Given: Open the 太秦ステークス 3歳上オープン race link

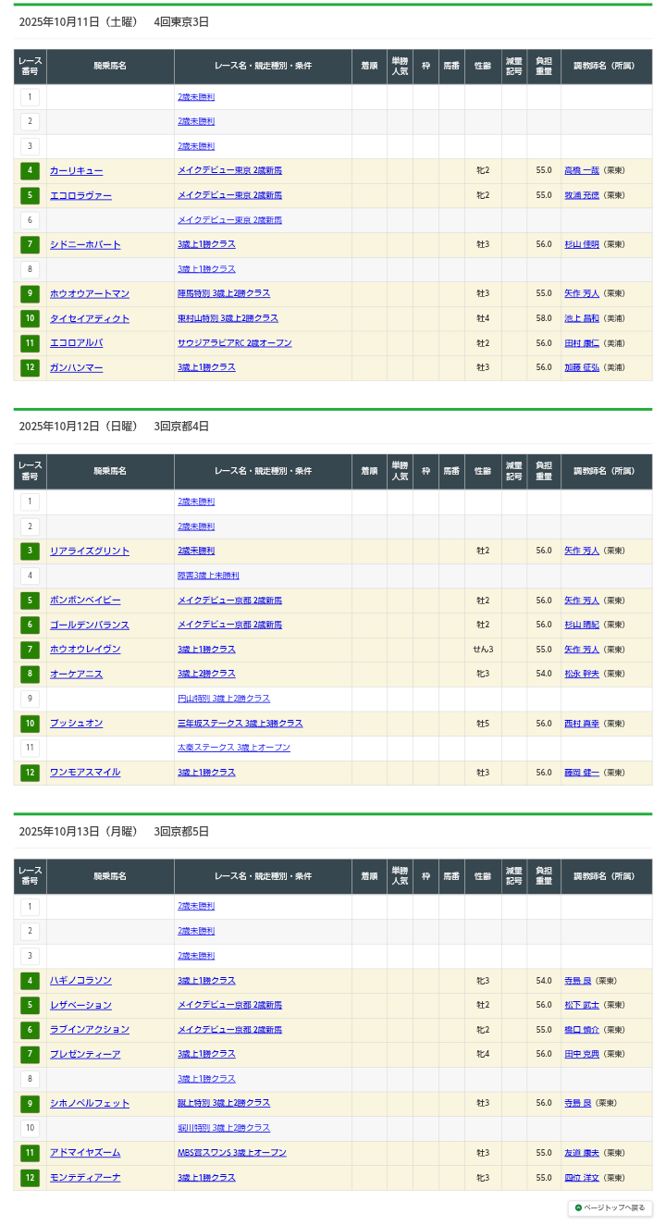Looking at the screenshot, I should (234, 748).
